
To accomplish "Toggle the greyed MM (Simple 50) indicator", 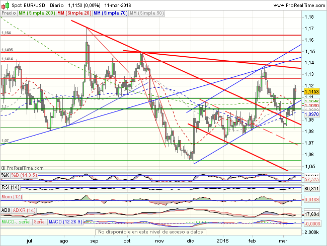I will [x=146, y=13].
